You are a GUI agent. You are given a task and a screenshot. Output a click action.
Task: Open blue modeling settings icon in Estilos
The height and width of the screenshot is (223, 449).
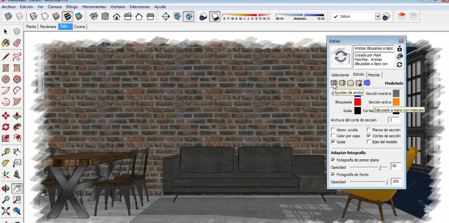pos(367,83)
